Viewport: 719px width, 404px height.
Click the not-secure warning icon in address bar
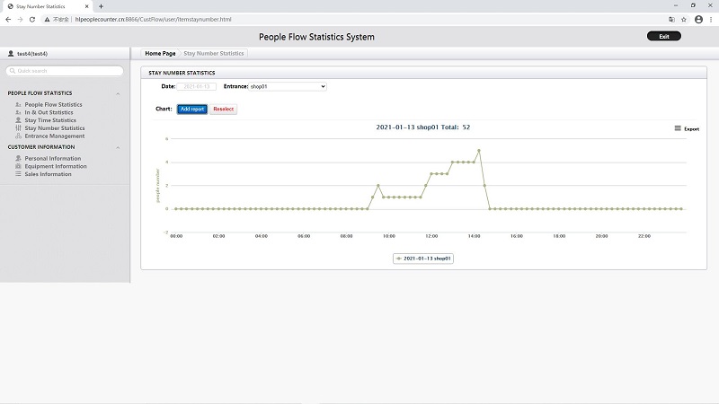click(47, 19)
